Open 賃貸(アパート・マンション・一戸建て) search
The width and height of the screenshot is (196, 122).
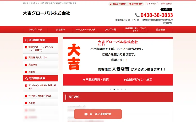(41, 49)
